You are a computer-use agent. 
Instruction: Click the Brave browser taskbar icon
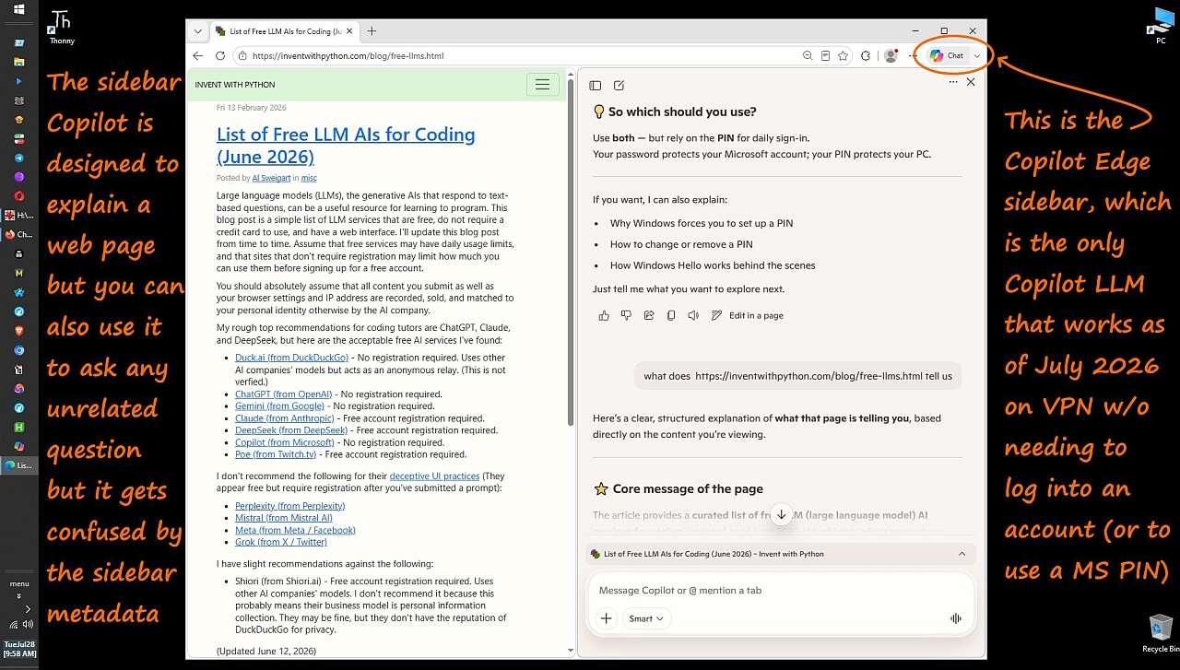click(18, 331)
